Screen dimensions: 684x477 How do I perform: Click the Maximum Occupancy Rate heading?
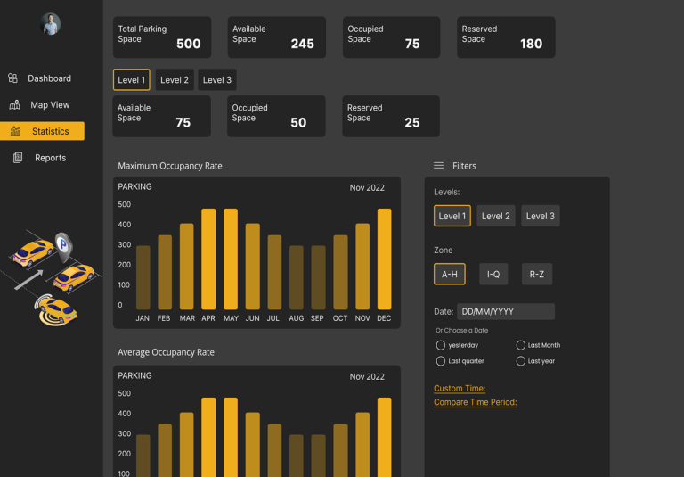point(170,166)
